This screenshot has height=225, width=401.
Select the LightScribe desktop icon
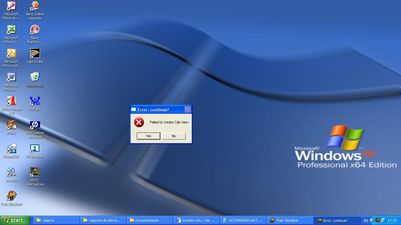(35, 53)
